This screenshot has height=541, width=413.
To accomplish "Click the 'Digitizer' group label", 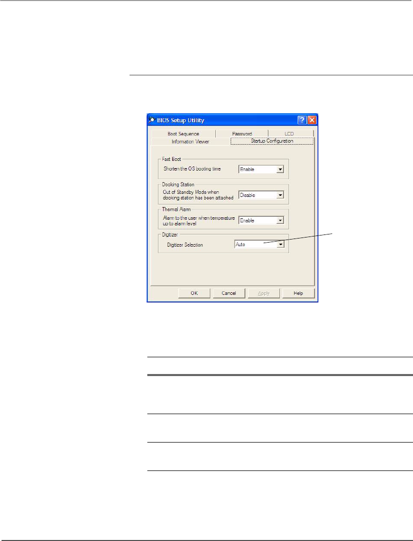I will click(x=170, y=234).
